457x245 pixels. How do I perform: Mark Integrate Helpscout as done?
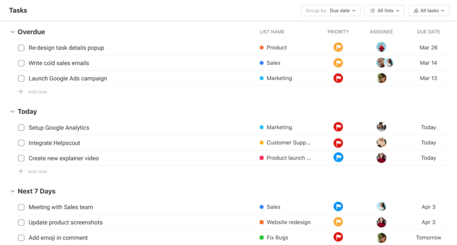tap(21, 143)
